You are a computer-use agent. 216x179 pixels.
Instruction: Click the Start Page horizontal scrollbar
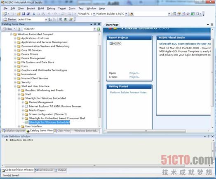(146, 131)
